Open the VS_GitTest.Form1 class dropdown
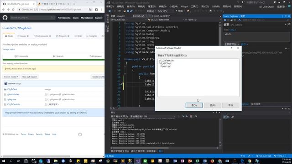 tap(166, 20)
